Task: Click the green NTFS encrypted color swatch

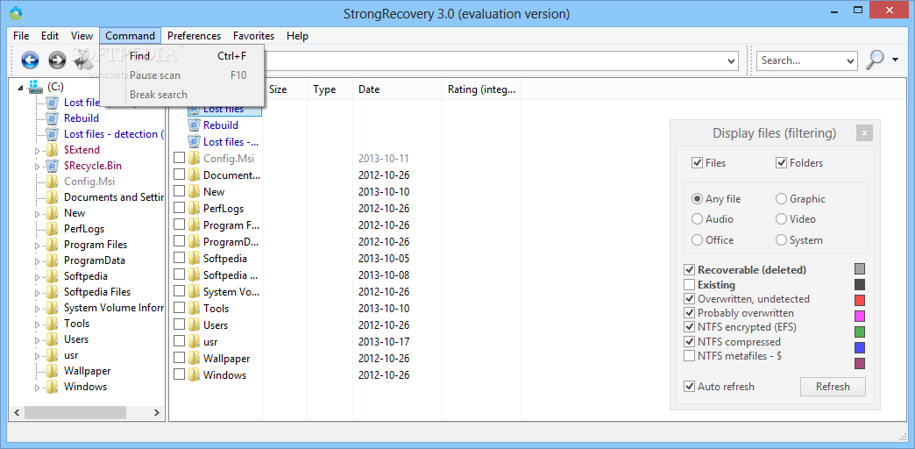Action: [x=860, y=331]
